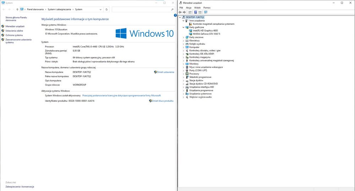Select Kontroler magistrali zarządzania systemem warning device

[213, 24]
